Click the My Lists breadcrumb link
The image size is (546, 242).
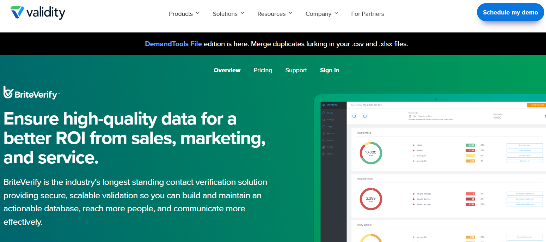pos(356,105)
